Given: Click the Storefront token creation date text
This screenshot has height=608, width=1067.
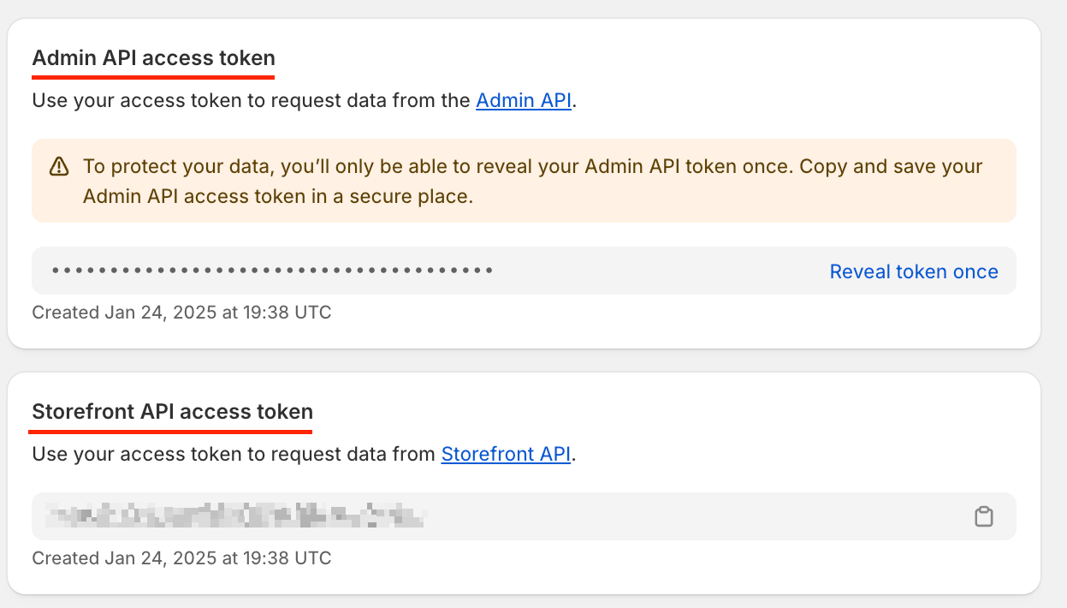Looking at the screenshot, I should [x=181, y=558].
